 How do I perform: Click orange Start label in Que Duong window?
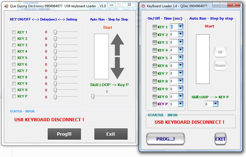107,27
